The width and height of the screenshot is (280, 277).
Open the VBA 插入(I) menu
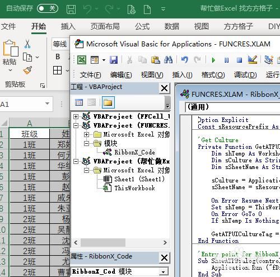point(182,75)
